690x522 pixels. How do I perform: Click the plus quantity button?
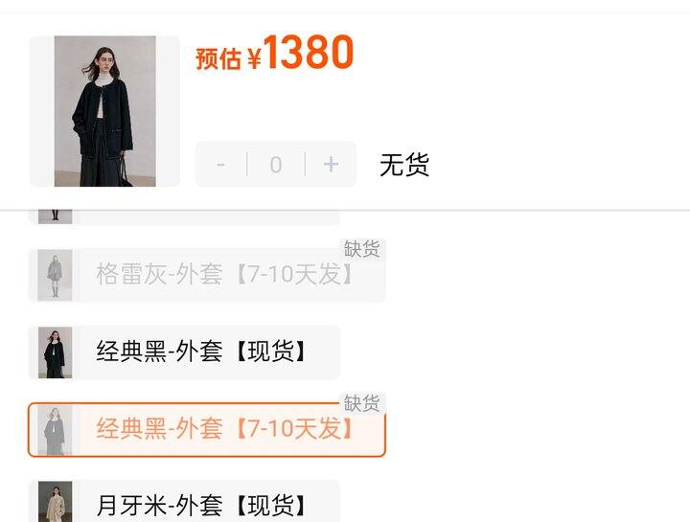coord(331,165)
